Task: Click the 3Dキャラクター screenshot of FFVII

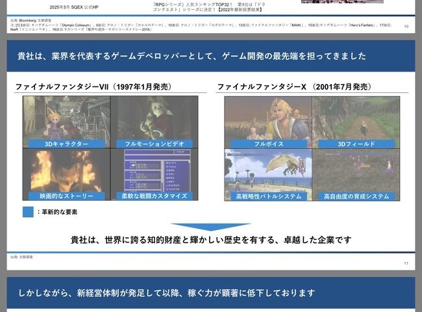Action: [66, 117]
